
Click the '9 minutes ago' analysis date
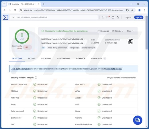pyautogui.click(x=111, y=43)
